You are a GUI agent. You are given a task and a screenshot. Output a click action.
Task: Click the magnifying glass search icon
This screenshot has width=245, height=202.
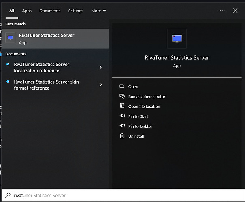8,195
